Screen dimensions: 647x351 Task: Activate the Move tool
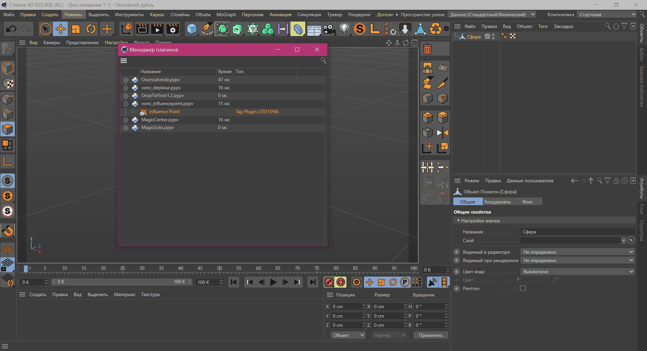61,29
